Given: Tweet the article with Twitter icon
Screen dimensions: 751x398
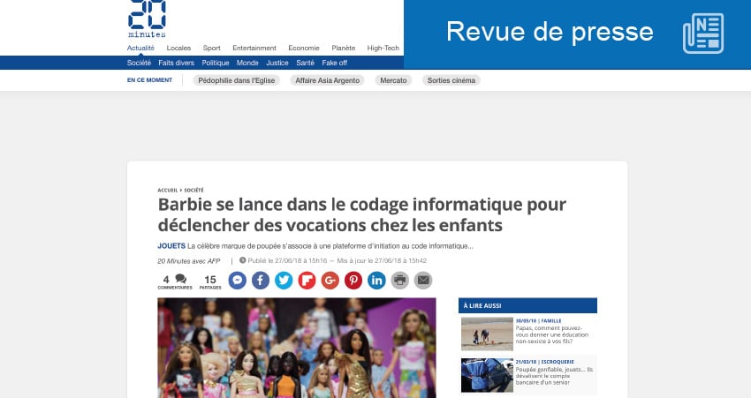Looking at the screenshot, I should (284, 281).
